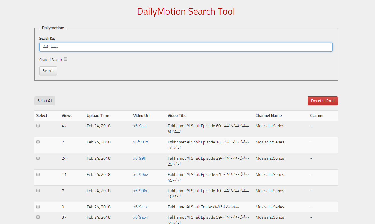This screenshot has height=224, width=375.
Task: Tick the checkbox for Episode 29 row
Action: point(38,158)
